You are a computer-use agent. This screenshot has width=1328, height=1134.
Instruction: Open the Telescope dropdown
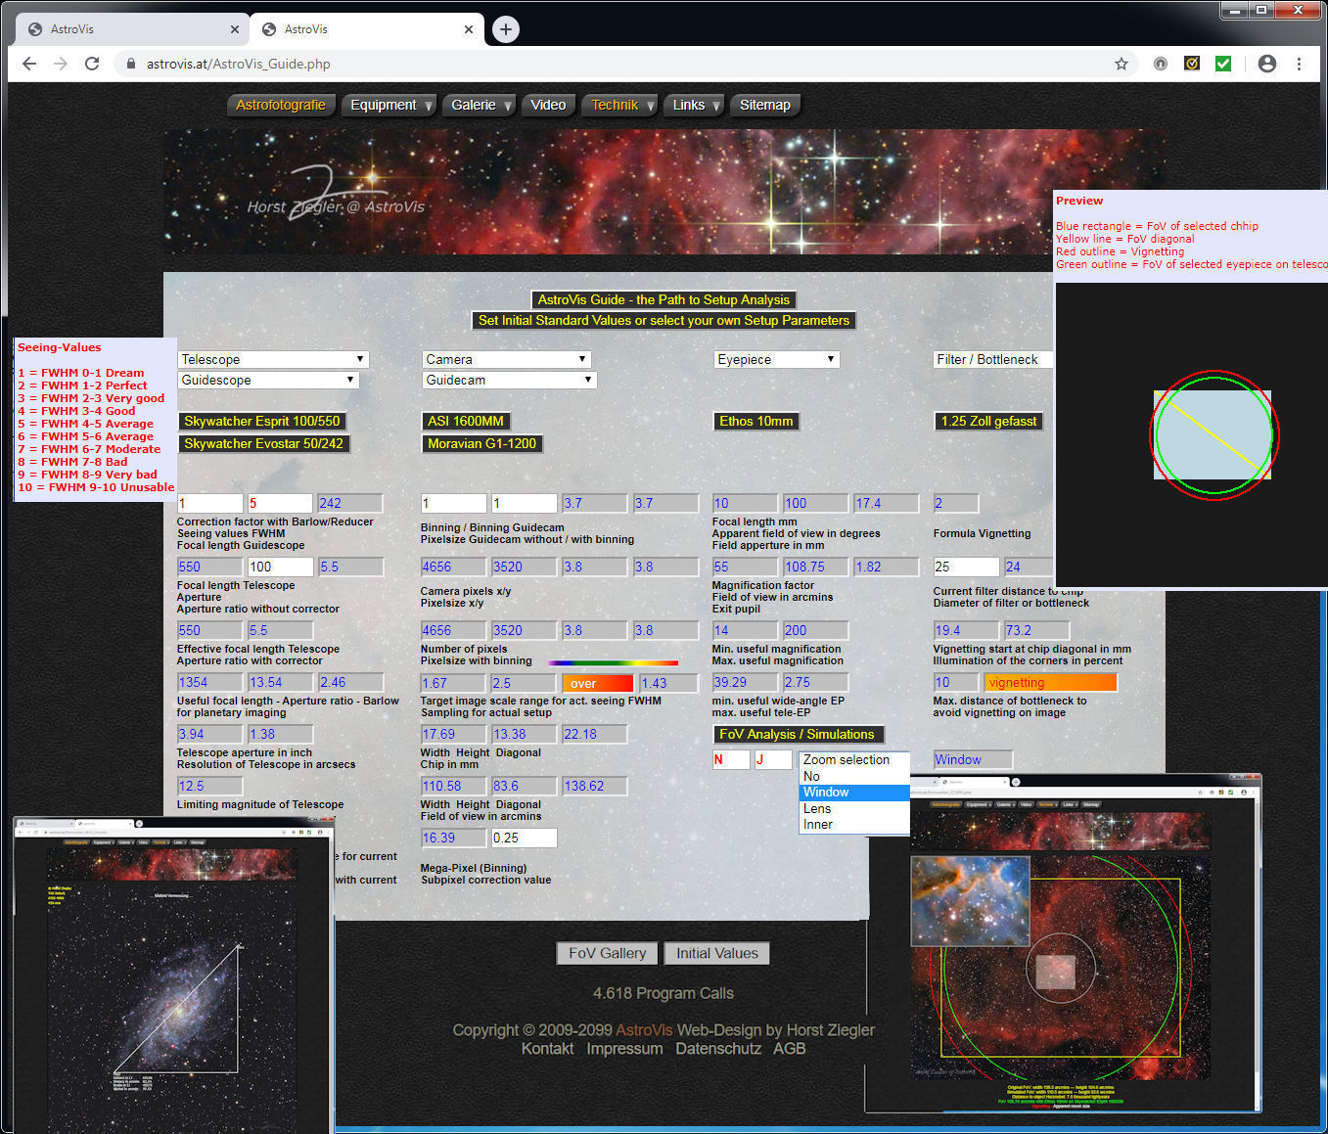[273, 359]
